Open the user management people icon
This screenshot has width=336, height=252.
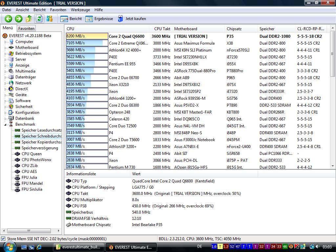[x=50, y=19]
